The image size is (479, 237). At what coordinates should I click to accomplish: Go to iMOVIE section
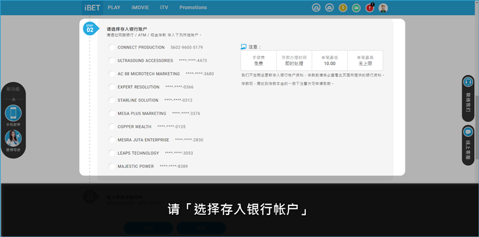[x=140, y=8]
